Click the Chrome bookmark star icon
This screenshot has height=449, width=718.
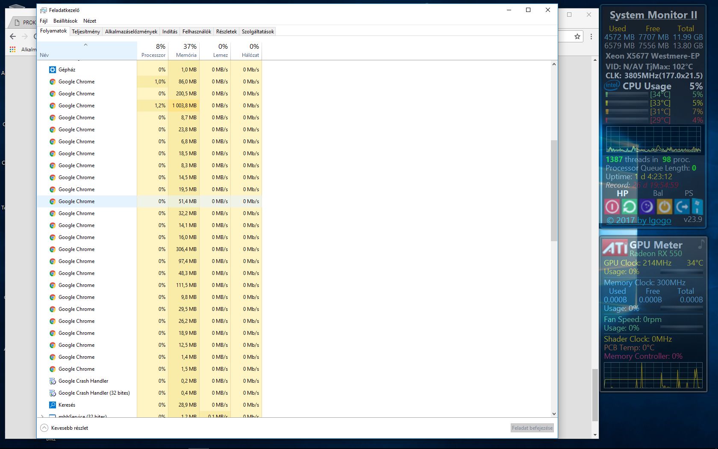coord(577,36)
